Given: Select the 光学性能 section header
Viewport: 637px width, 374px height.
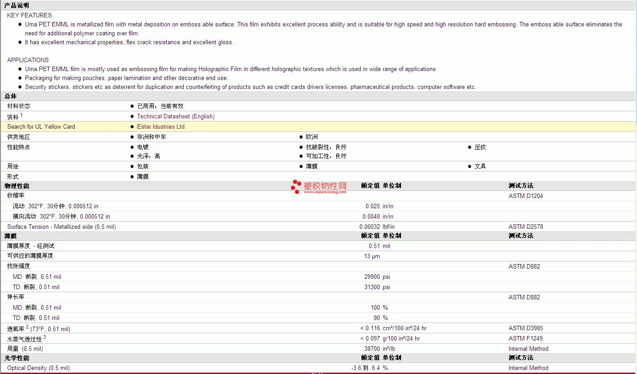Looking at the screenshot, I should 17,357.
